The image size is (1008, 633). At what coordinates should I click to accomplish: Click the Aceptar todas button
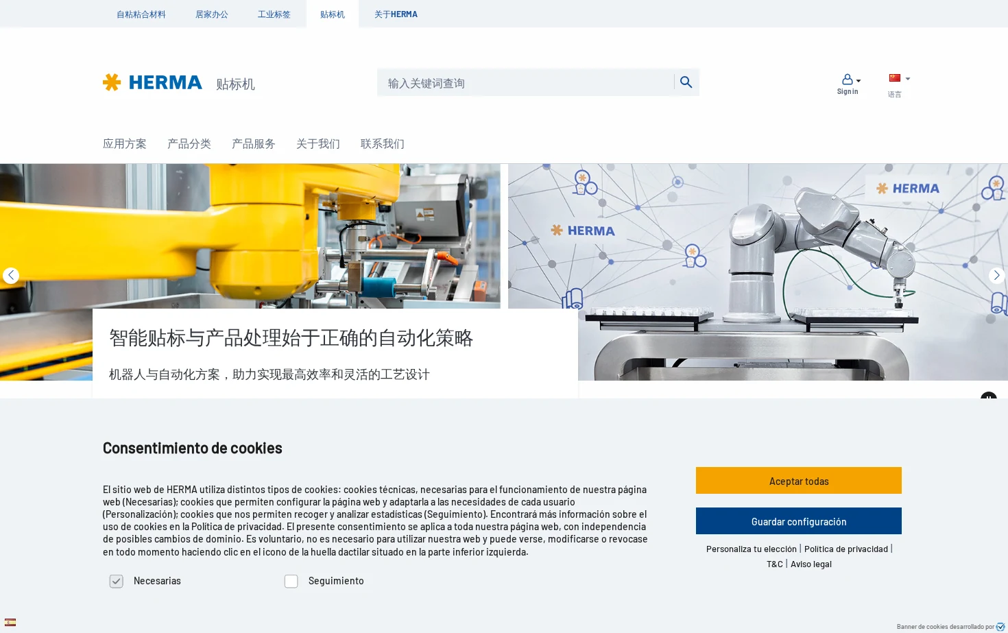799,481
